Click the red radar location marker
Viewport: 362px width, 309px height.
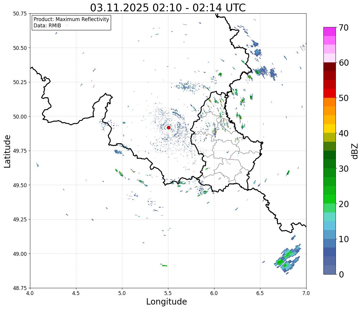pos(169,127)
